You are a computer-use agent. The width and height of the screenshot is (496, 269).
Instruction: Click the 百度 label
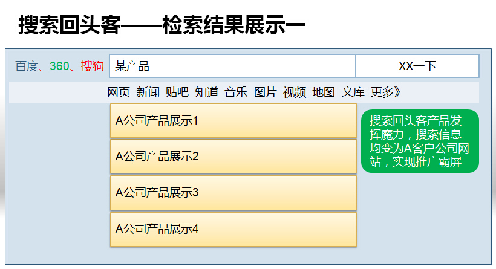coord(27,66)
